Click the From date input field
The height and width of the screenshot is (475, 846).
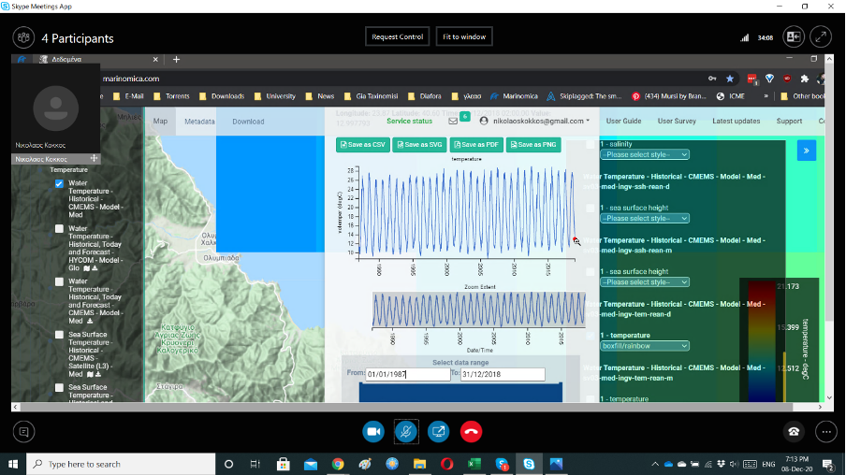pos(407,374)
